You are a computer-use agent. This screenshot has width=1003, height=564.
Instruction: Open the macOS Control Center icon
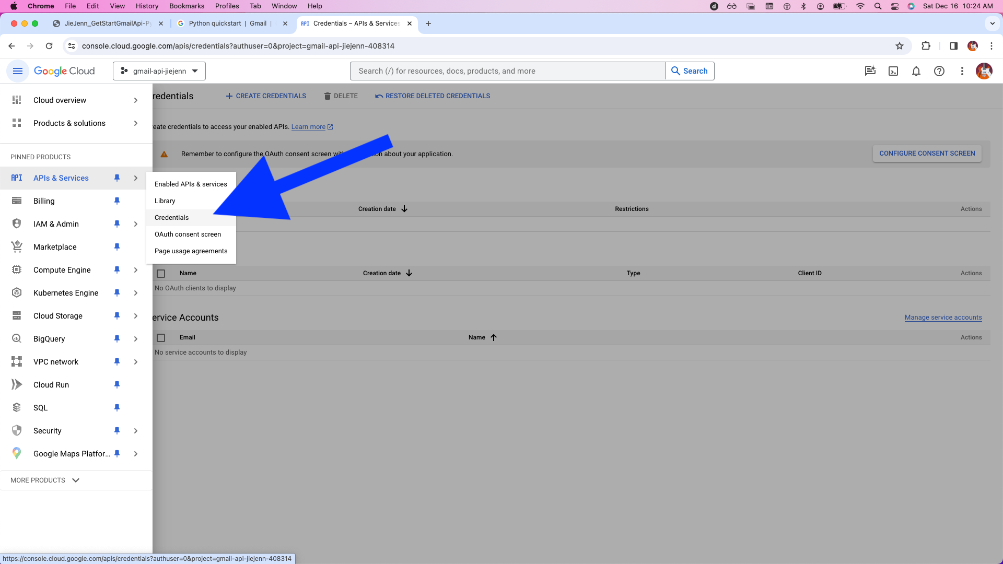coord(895,6)
